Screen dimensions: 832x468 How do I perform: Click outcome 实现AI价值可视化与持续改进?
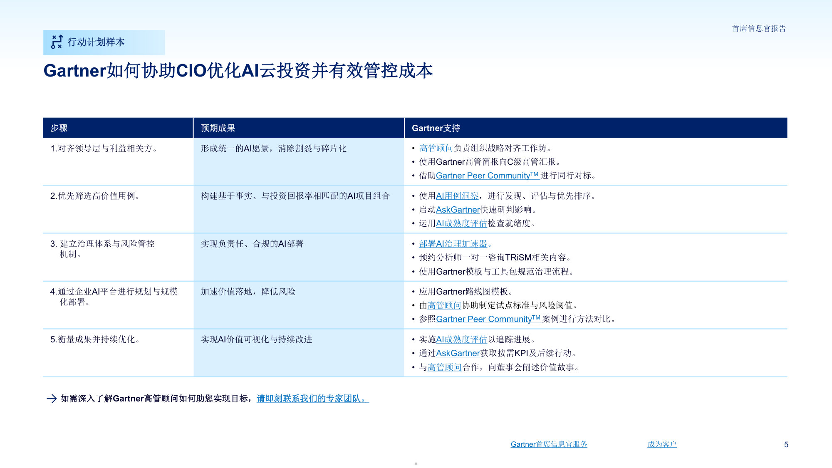pyautogui.click(x=256, y=339)
